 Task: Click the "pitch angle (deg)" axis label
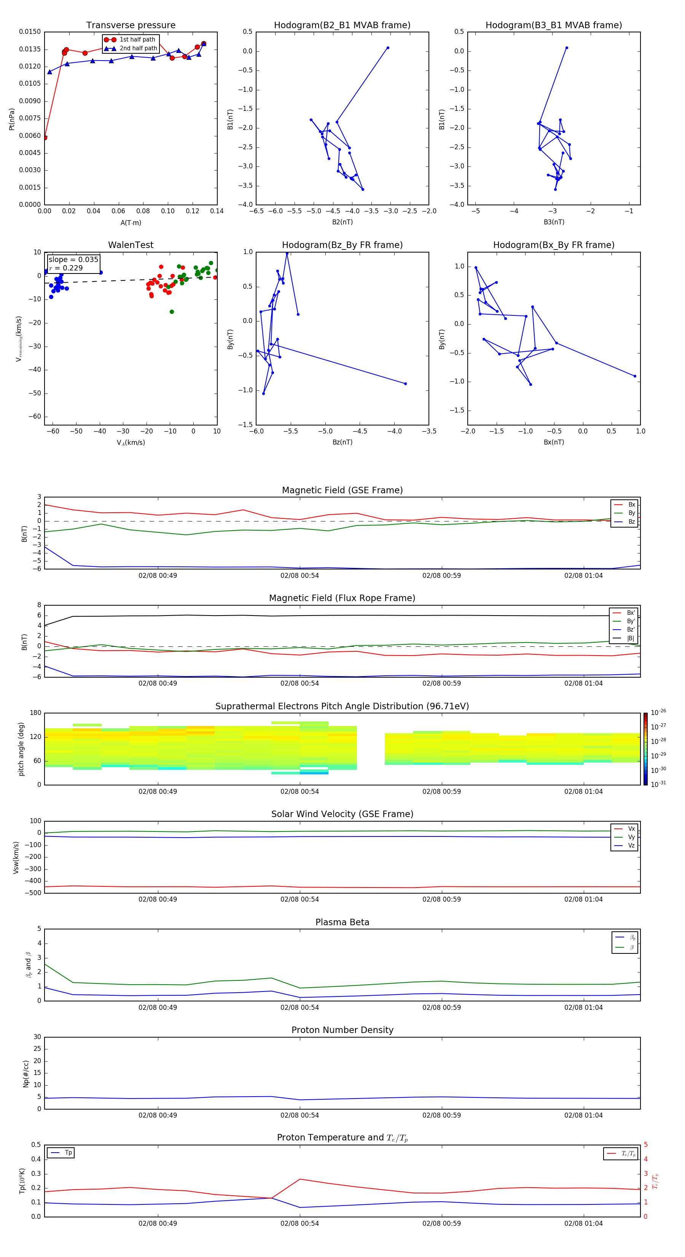coord(21,749)
